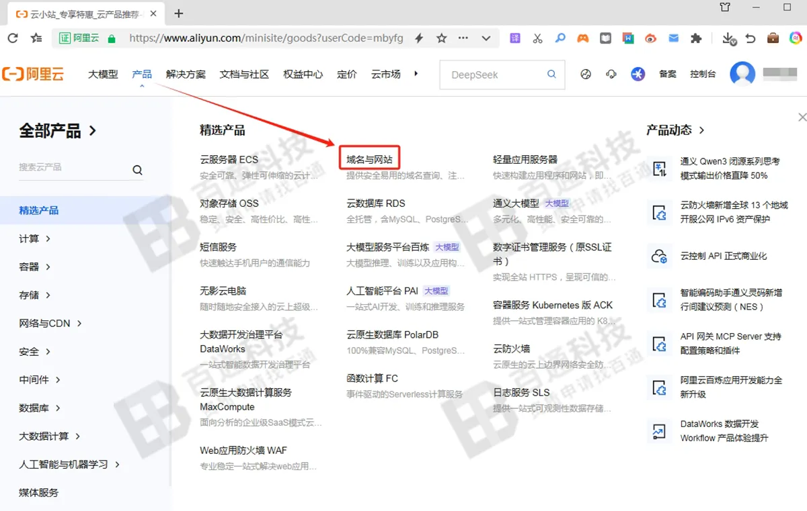Viewport: 807px width, 511px height.
Task: Open the address bar three-dots menu
Action: tap(463, 38)
